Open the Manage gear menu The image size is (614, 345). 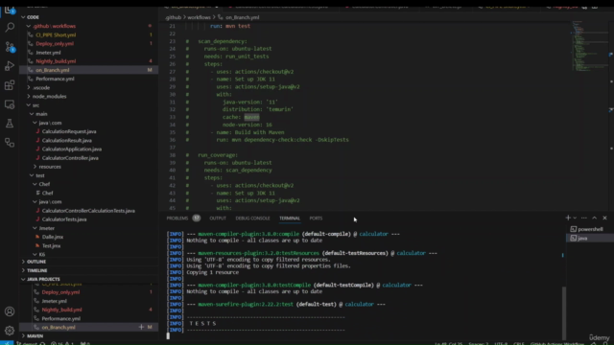click(10, 331)
